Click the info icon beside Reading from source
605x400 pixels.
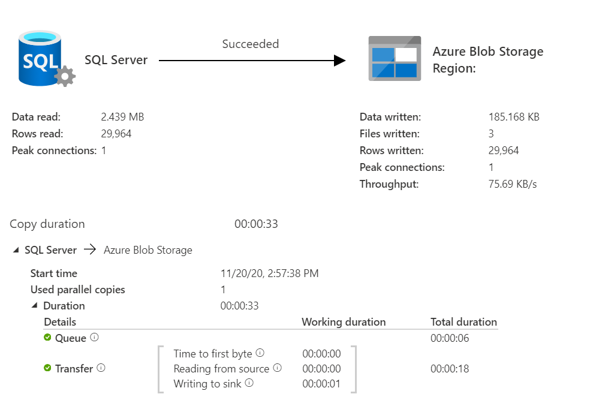[278, 368]
